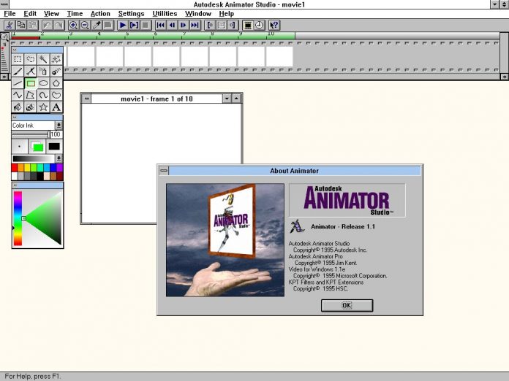
Task: Click the brush size dot box
Action: 19,147
